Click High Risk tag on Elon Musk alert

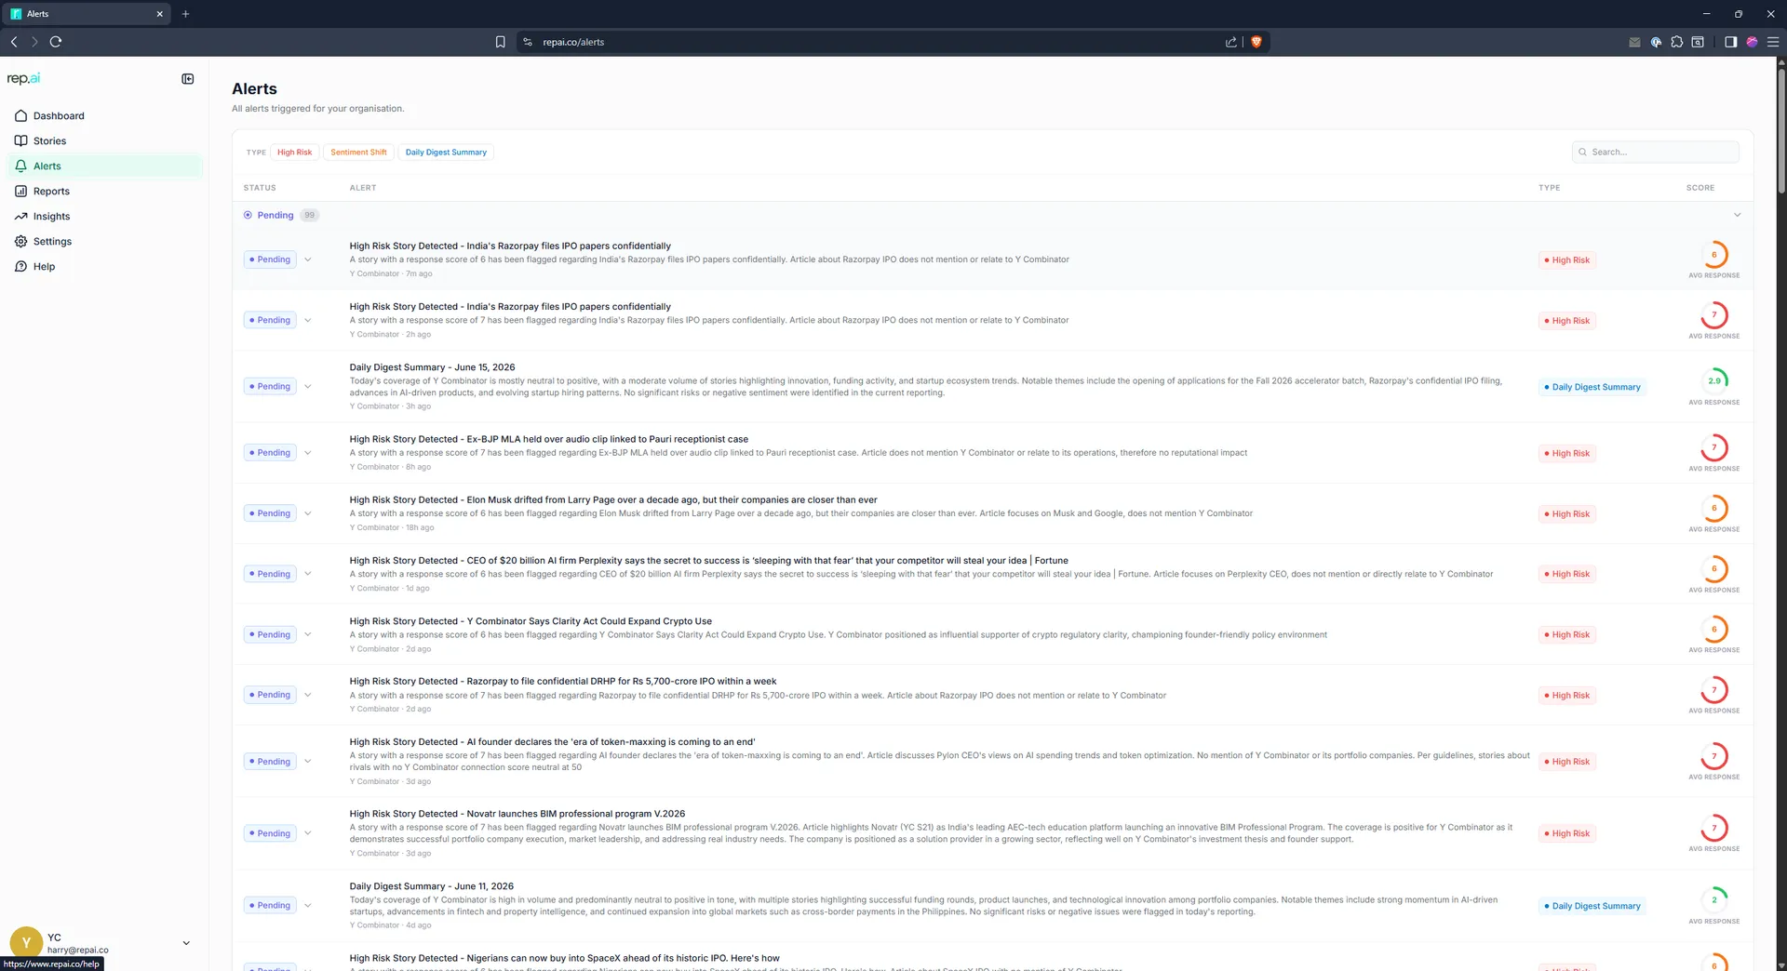1567,514
